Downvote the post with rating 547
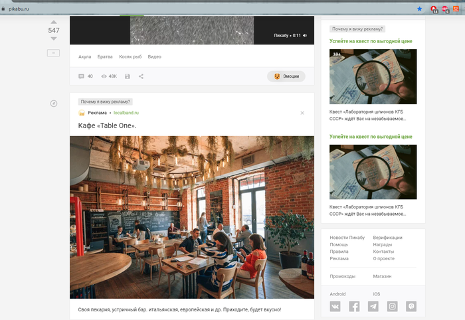Viewport: 465px width, 320px height. [54, 39]
